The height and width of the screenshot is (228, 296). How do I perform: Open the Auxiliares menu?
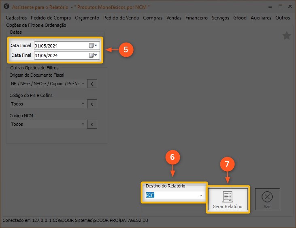click(261, 18)
